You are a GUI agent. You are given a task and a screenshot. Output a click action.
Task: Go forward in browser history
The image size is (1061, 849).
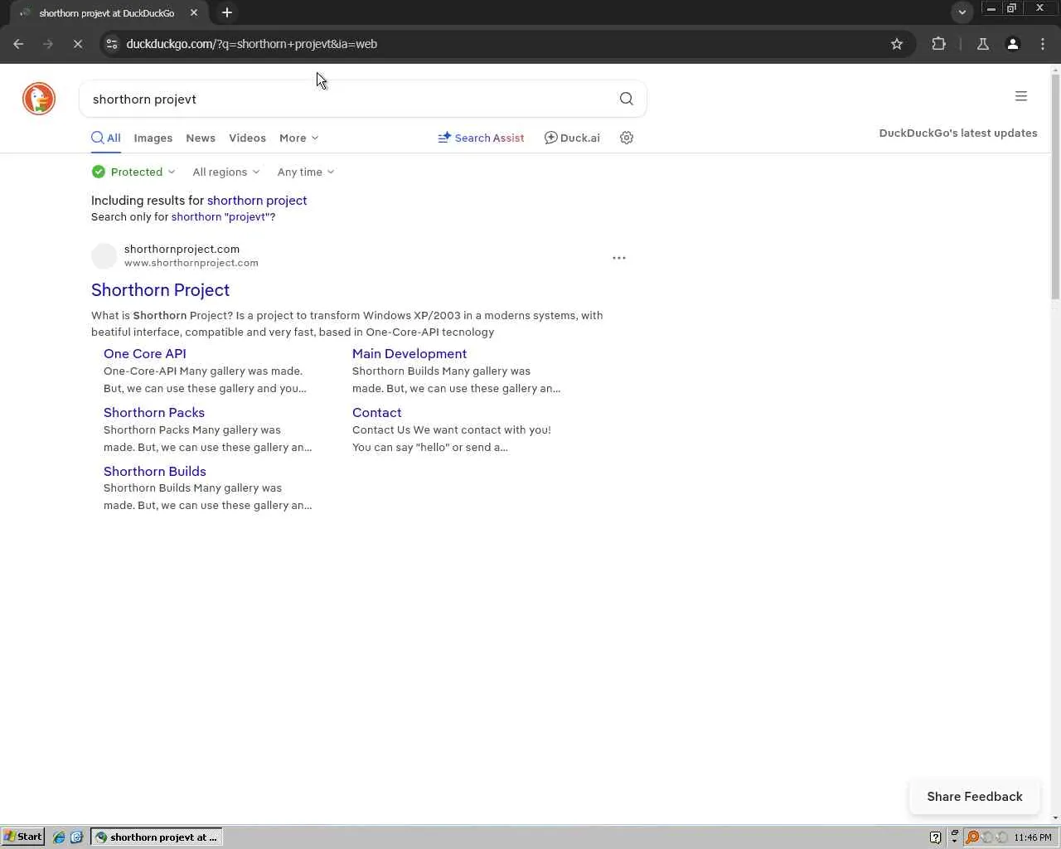click(x=47, y=44)
